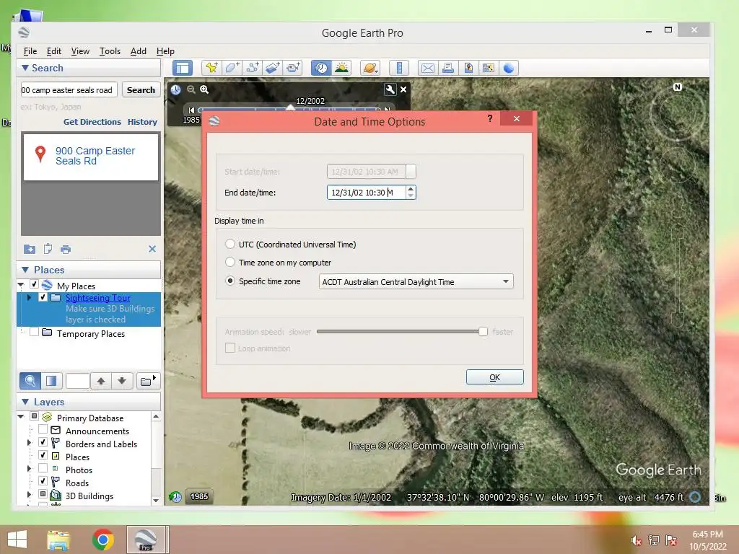This screenshot has width=739, height=554.
Task: Open the 900 Camp Easter Seals Rd result
Action: click(x=95, y=156)
